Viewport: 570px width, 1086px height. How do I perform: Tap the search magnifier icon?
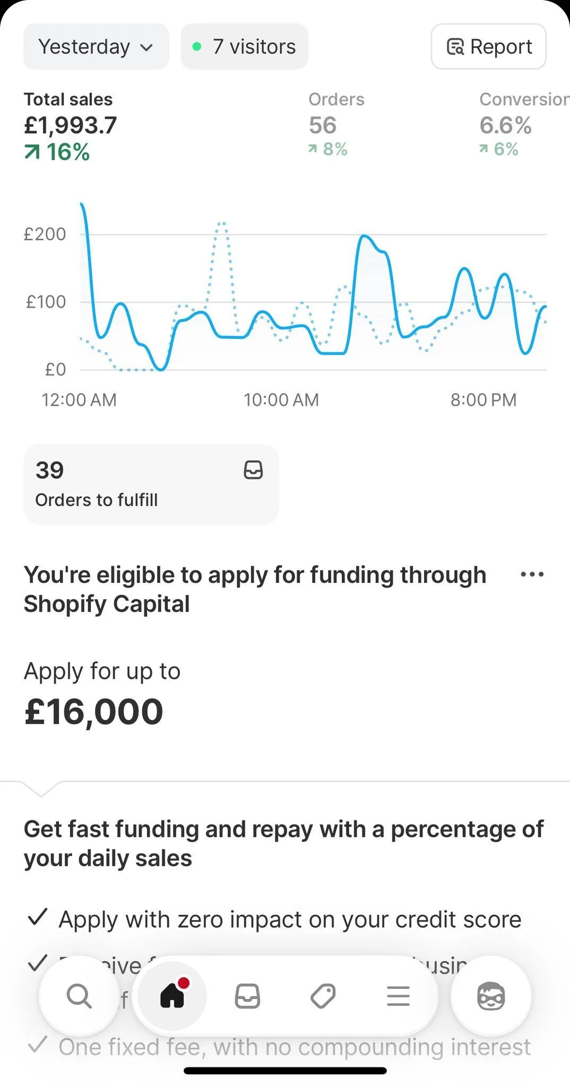[x=79, y=996]
